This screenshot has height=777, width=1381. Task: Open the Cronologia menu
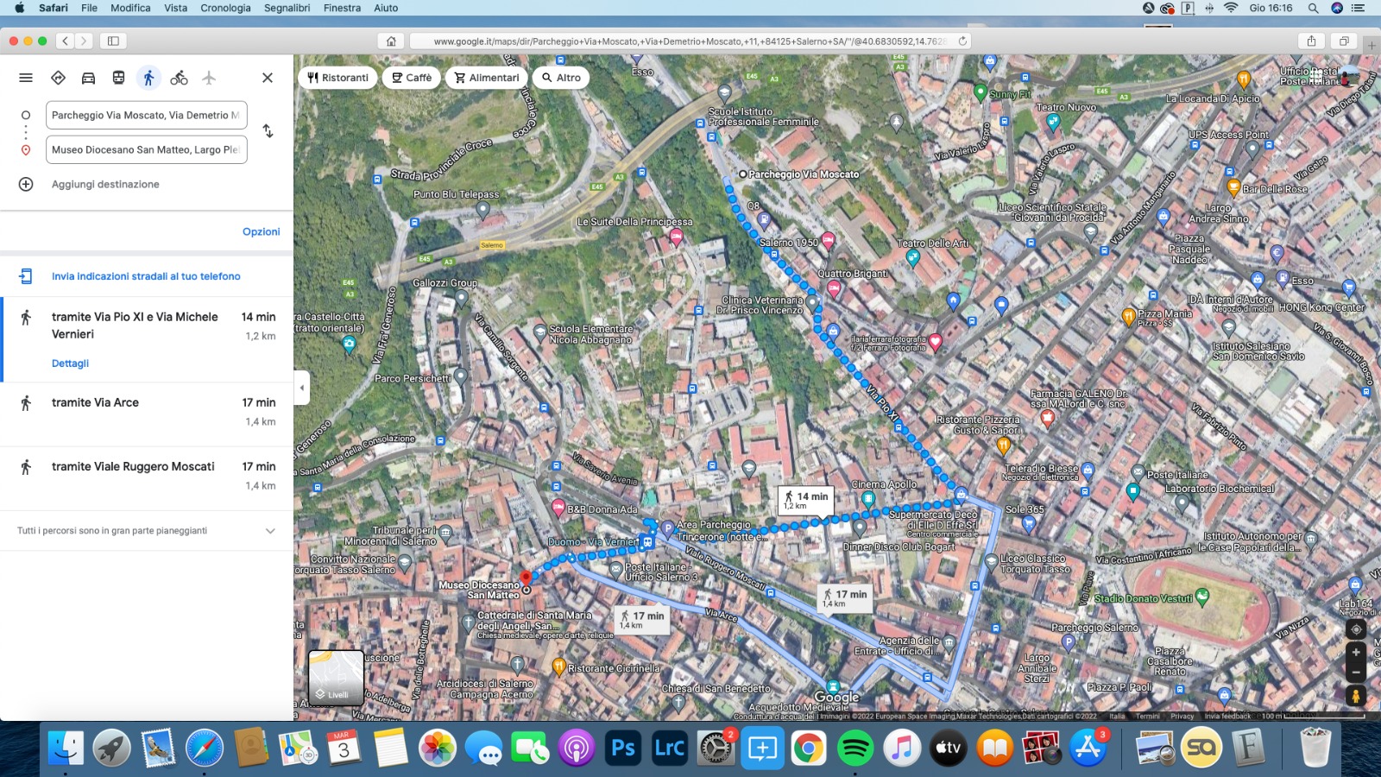[x=225, y=8]
